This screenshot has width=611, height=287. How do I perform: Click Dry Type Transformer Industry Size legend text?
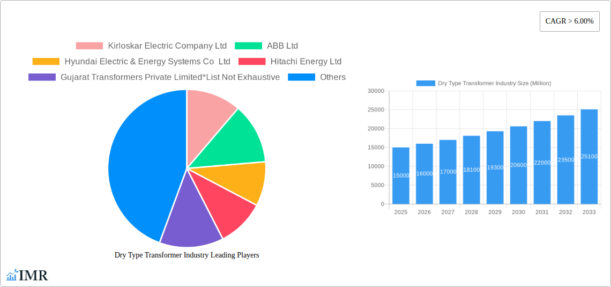(495, 83)
